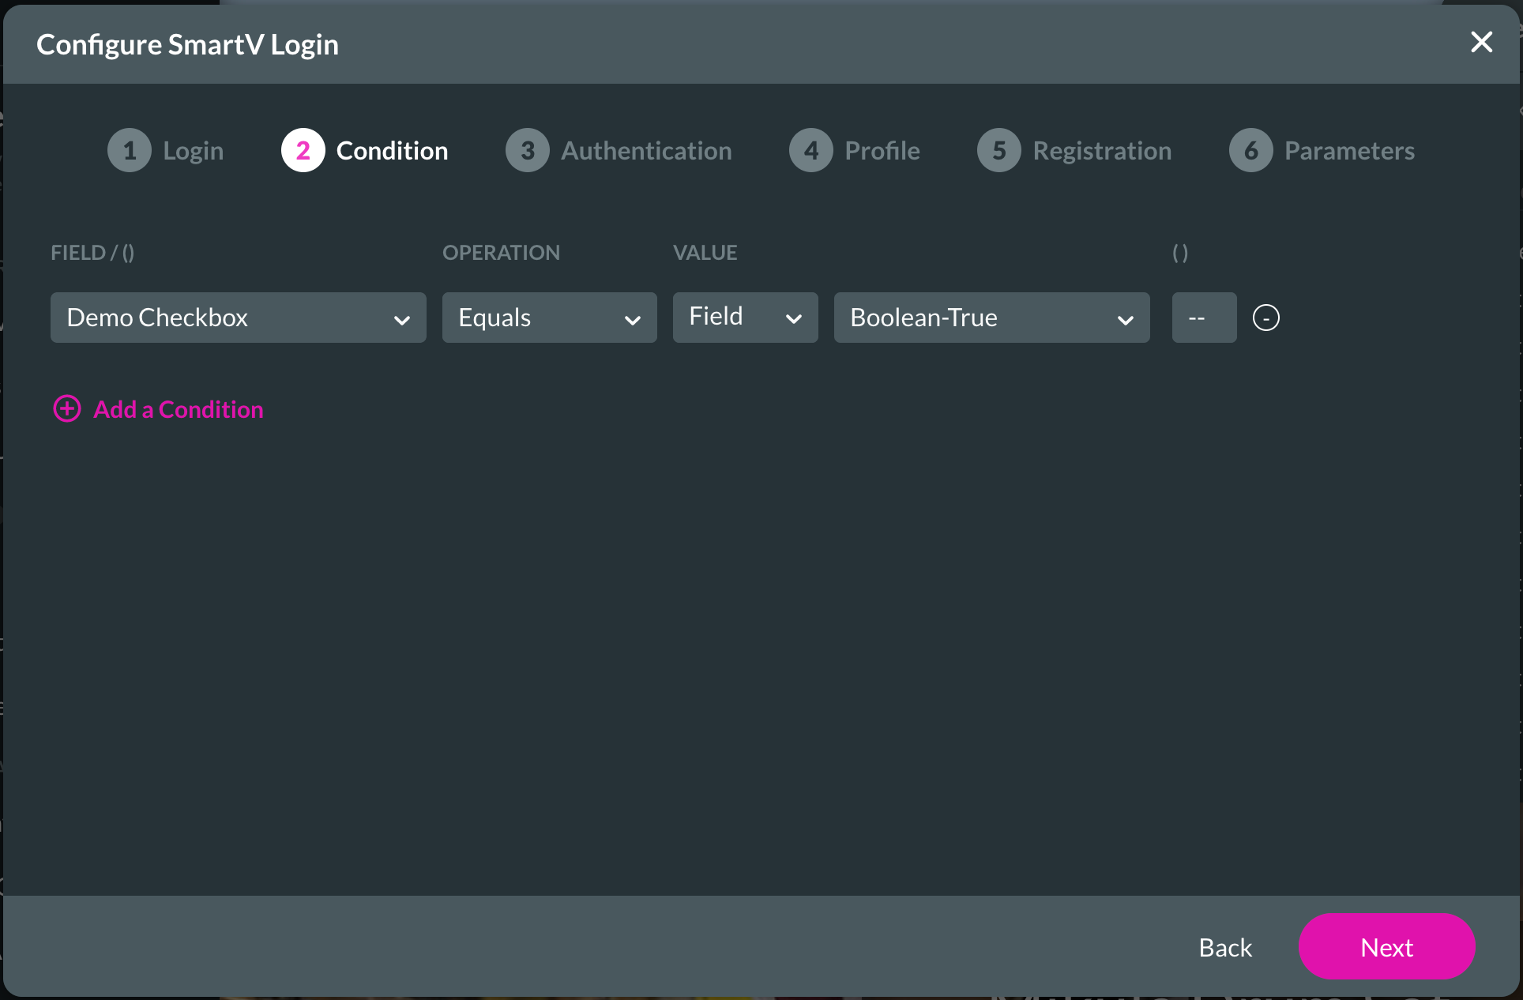Select the Condition step tab

pyautogui.click(x=365, y=150)
